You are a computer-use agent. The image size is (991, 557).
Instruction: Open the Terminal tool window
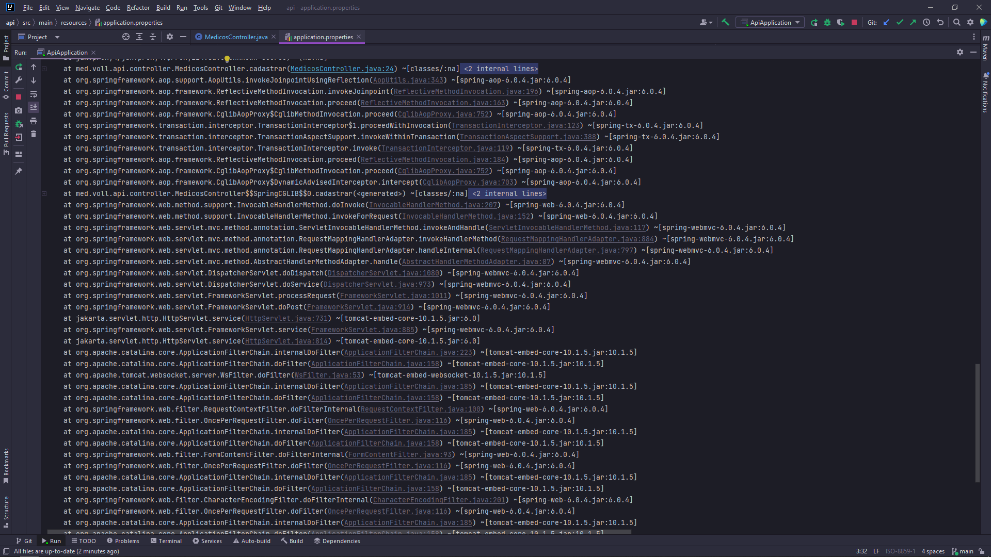pos(166,541)
